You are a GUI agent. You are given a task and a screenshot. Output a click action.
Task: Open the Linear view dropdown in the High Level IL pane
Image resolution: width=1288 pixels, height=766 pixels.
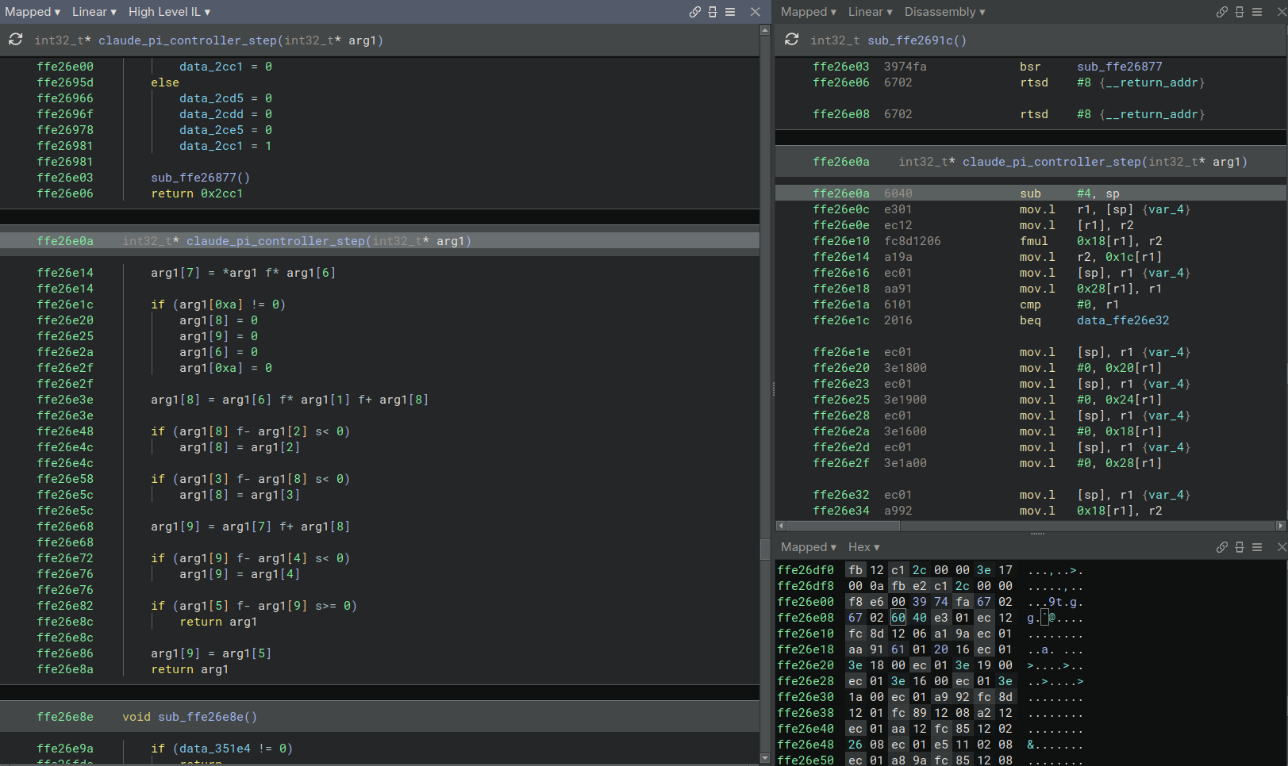[94, 12]
